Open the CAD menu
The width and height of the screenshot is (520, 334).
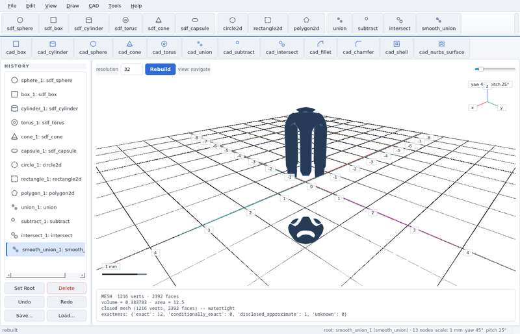pyautogui.click(x=94, y=6)
